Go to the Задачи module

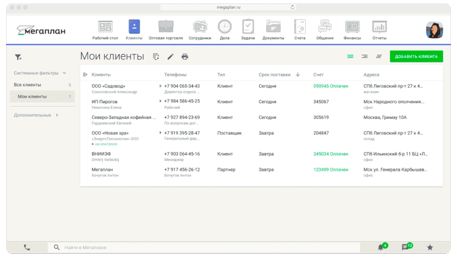248,29
